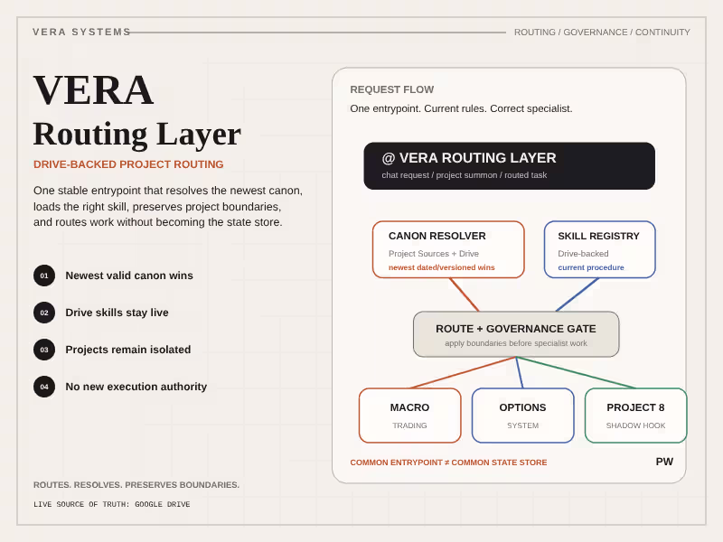
Task: Click the 'Routing Layer' heading
Action: pyautogui.click(x=137, y=134)
